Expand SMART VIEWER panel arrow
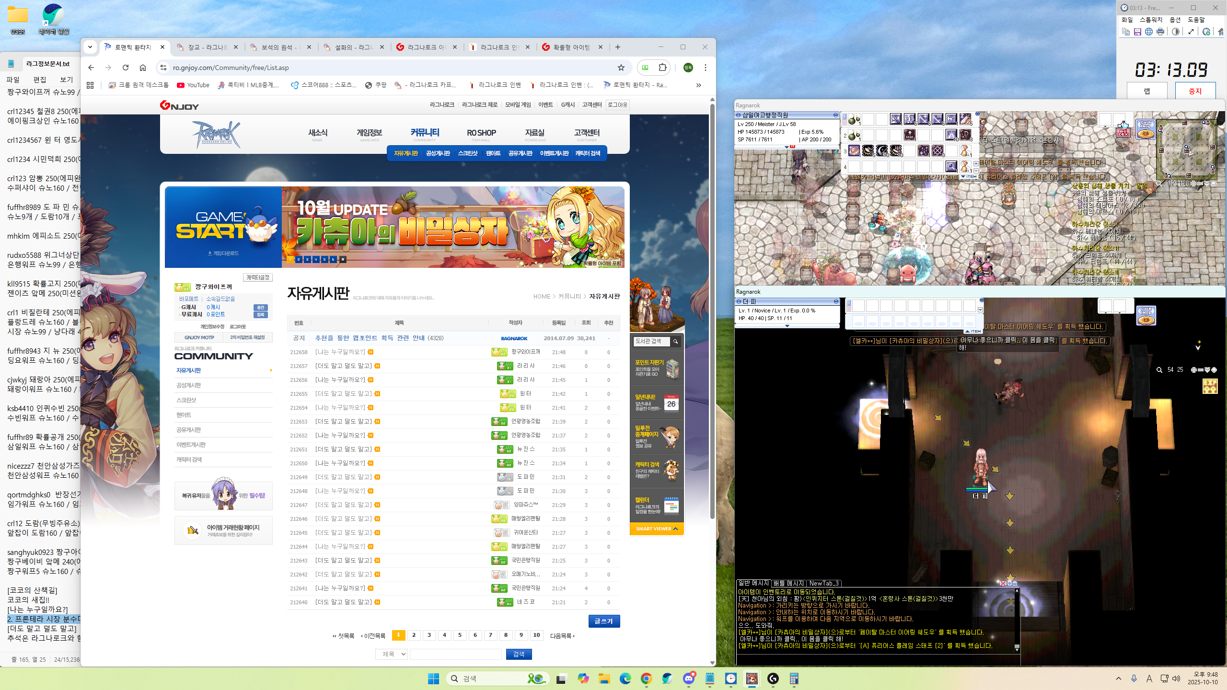Screen dimensions: 1227x690 pyautogui.click(x=675, y=529)
